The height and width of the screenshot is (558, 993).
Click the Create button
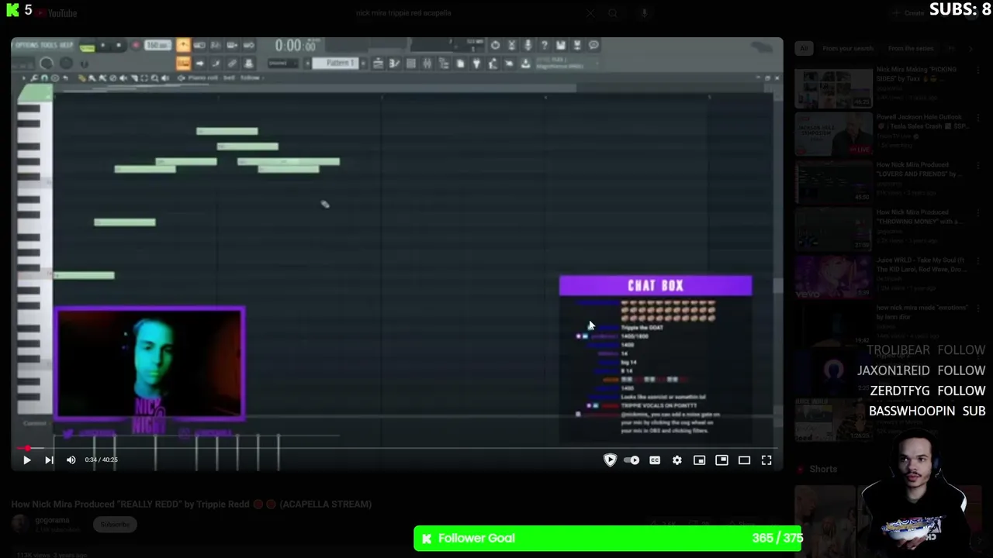[x=908, y=13]
